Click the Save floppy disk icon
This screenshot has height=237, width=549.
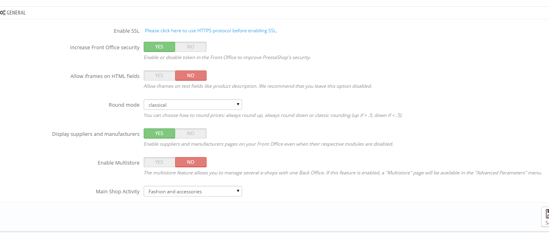(x=547, y=214)
